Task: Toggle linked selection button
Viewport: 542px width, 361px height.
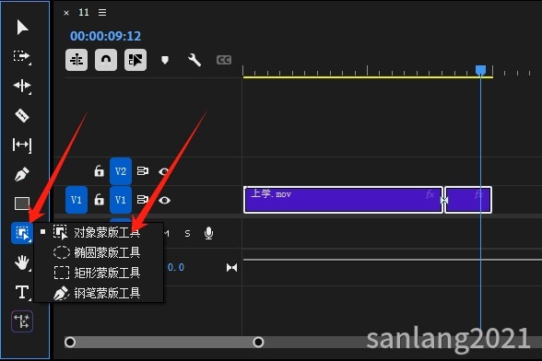Action: (135, 60)
